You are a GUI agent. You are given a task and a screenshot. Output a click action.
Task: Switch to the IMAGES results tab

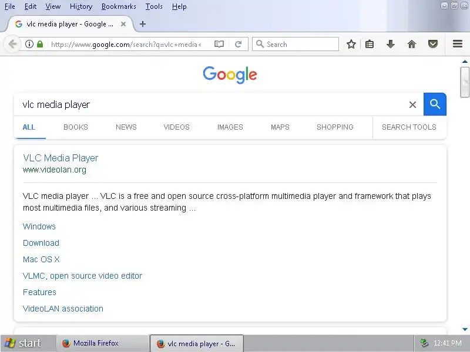[x=230, y=127]
